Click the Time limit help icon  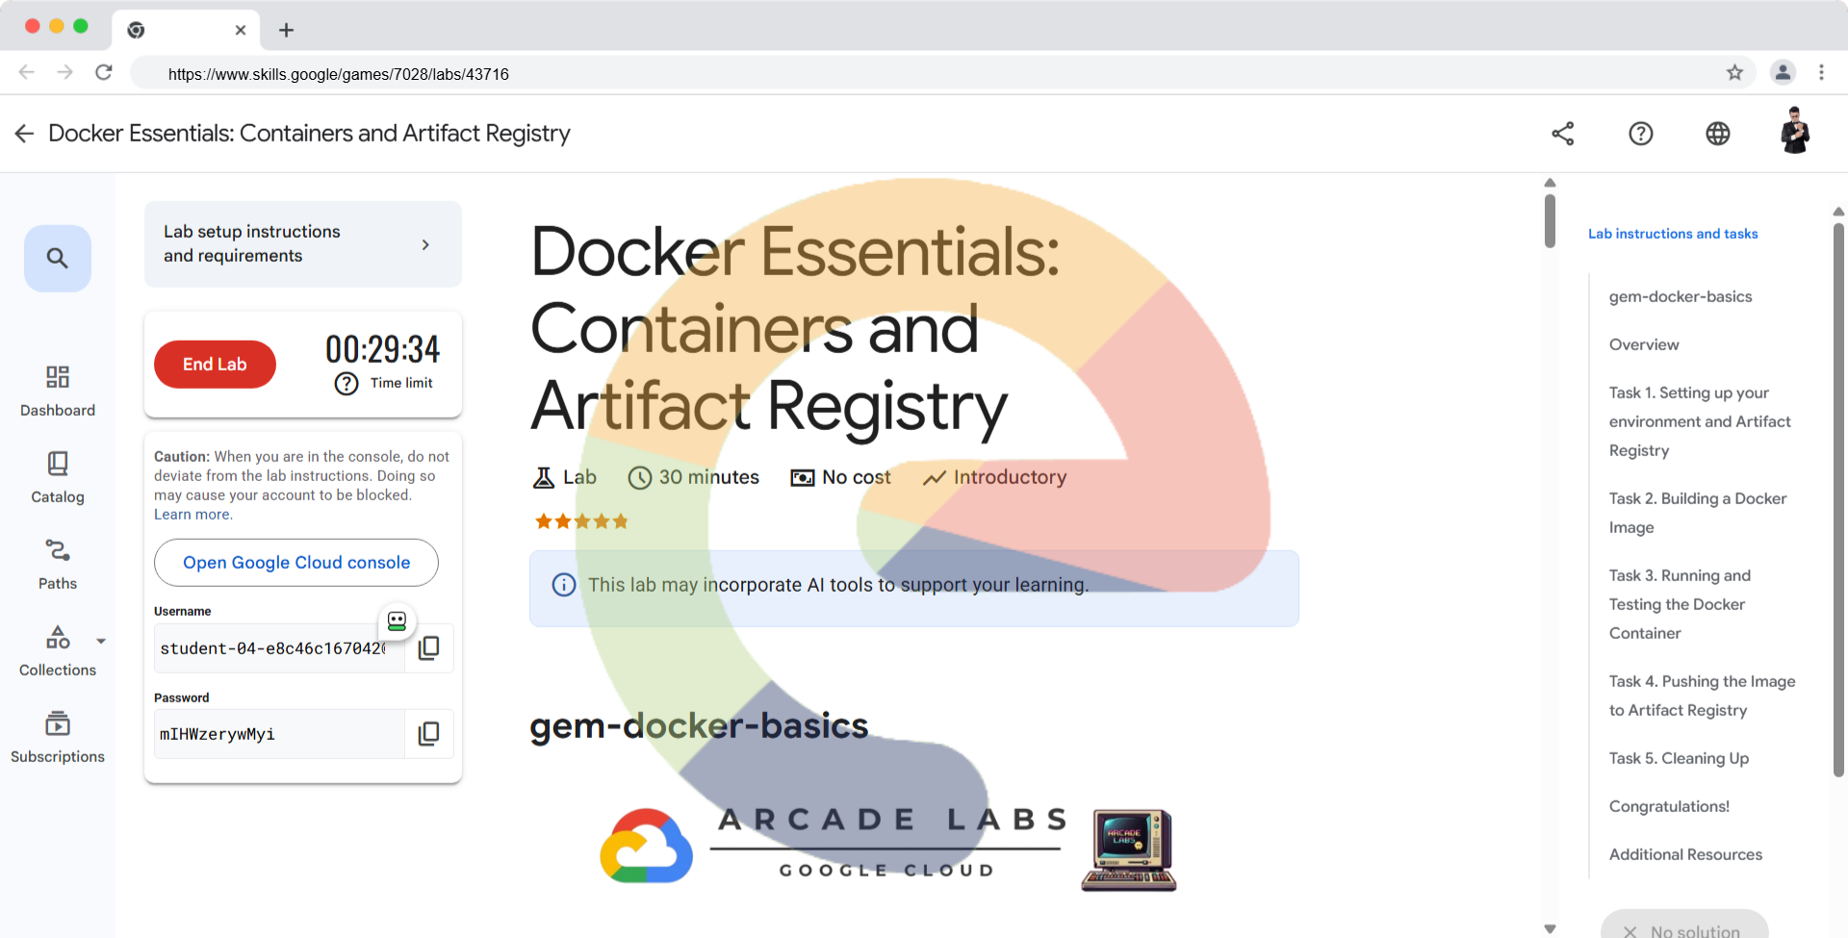[x=346, y=384]
